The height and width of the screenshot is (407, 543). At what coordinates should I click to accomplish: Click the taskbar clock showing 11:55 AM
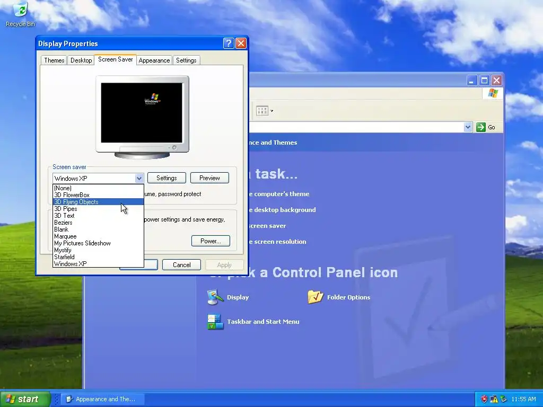click(x=523, y=399)
